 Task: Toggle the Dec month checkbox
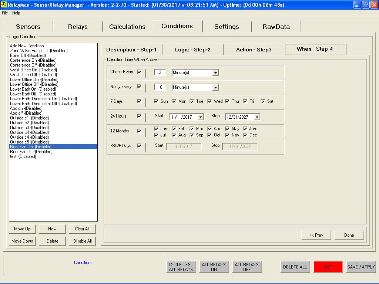point(245,135)
